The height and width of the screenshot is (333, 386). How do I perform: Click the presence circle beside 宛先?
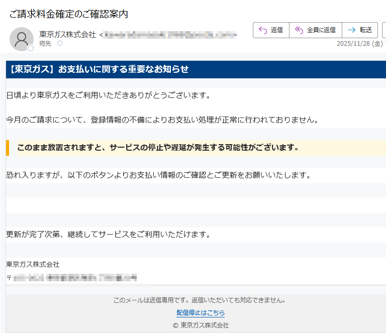[x=60, y=44]
